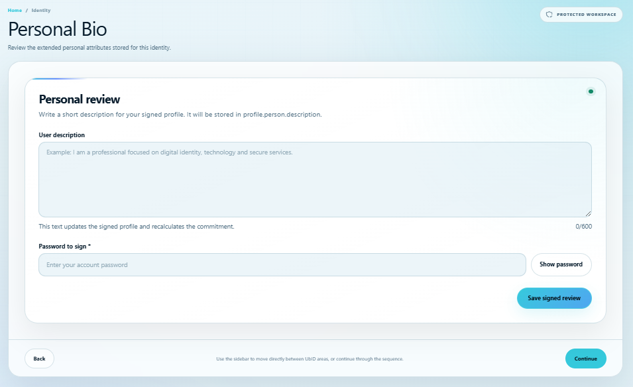This screenshot has width=633, height=387.
Task: Click the 0/600 character counter
Action: point(584,227)
